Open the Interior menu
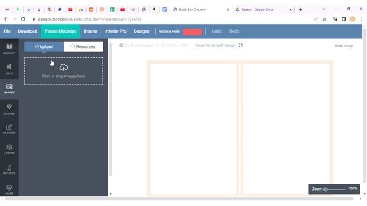The height and width of the screenshot is (206, 367). click(x=91, y=31)
